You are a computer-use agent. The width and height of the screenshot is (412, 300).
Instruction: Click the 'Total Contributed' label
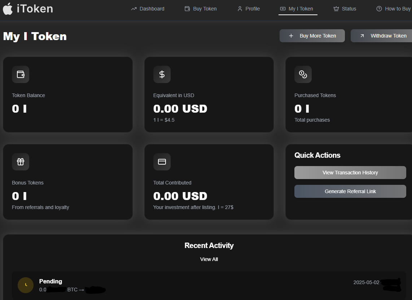tap(172, 183)
